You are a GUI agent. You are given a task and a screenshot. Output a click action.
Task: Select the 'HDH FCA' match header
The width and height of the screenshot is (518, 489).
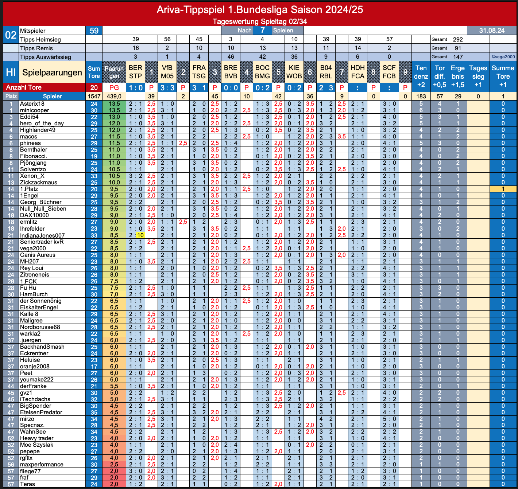(x=357, y=72)
